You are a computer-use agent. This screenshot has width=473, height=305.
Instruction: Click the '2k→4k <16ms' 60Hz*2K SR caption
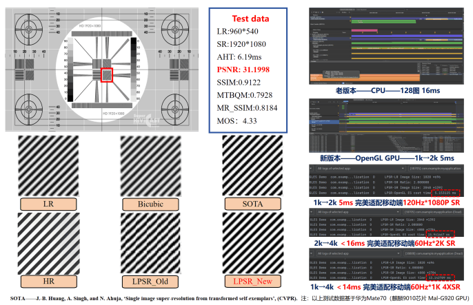click(385, 243)
